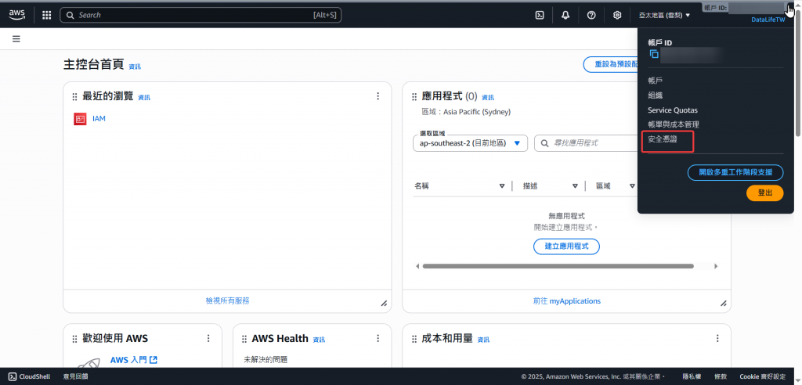This screenshot has width=802, height=385.
Task: Launch CloudShell from top bar icon
Action: point(539,16)
